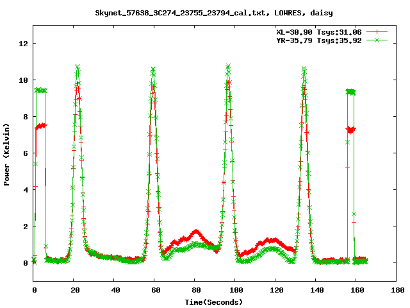The width and height of the screenshot is (410, 308).
Task: Click the x-axis tick label 40
Action: pyautogui.click(x=115, y=290)
